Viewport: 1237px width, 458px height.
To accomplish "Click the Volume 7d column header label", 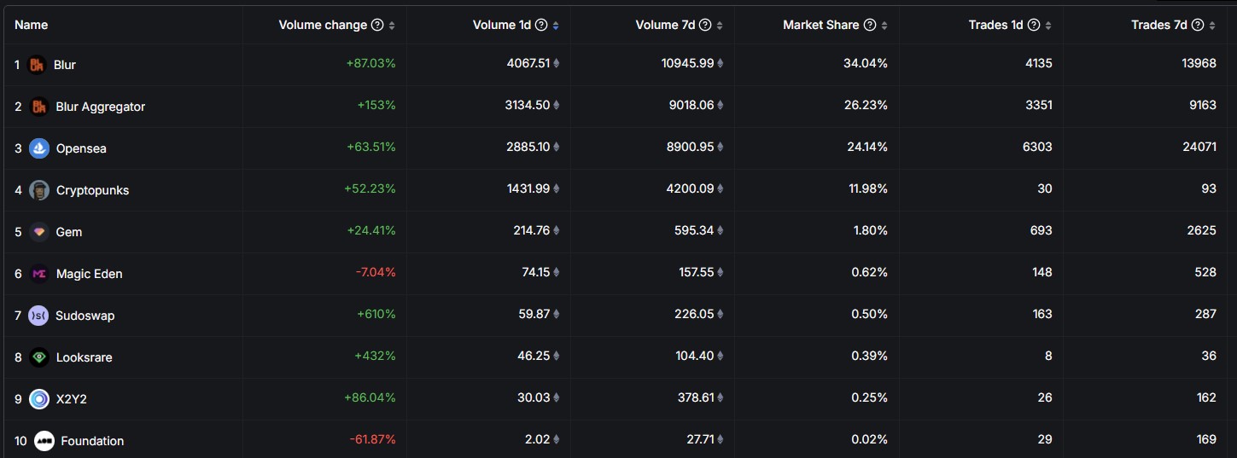I will 666,25.
